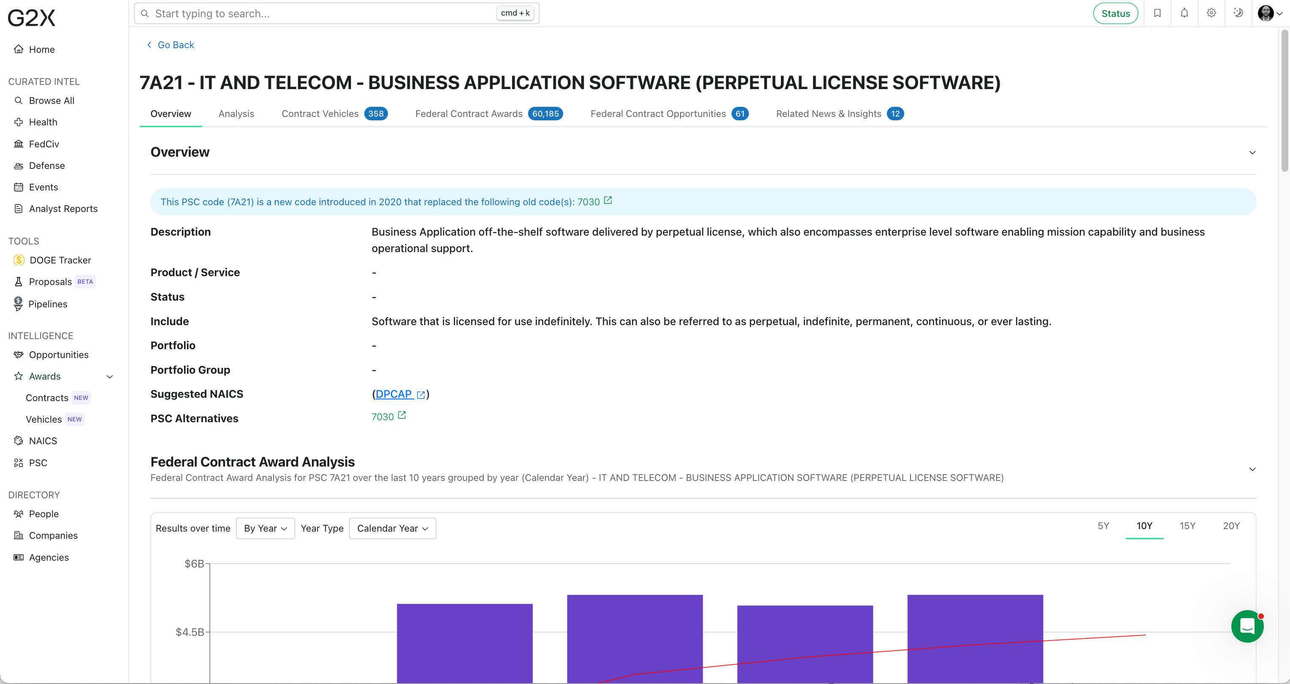Open the Calendar Year dropdown
The width and height of the screenshot is (1290, 684).
(x=392, y=528)
